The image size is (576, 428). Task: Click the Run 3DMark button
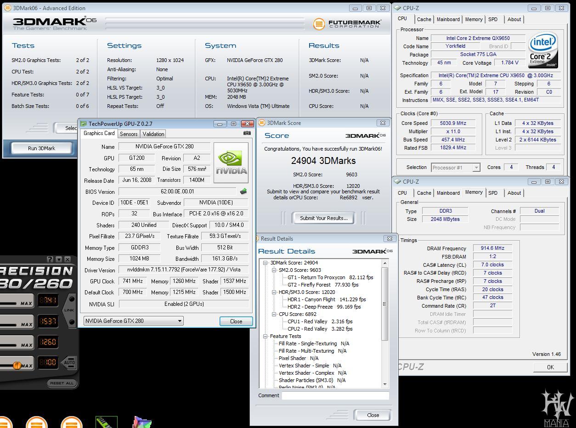[41, 148]
